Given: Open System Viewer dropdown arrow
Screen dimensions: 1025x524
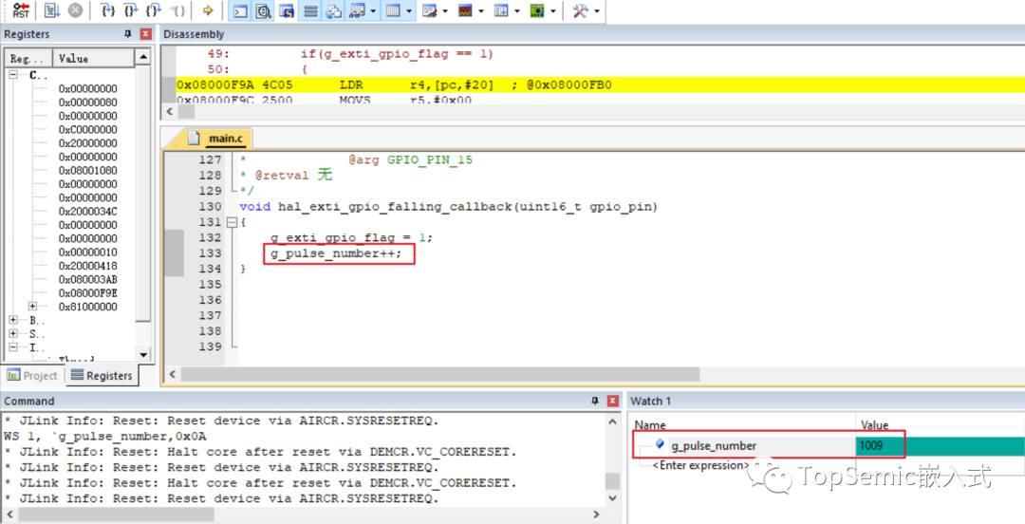Looking at the screenshot, I should tap(553, 11).
